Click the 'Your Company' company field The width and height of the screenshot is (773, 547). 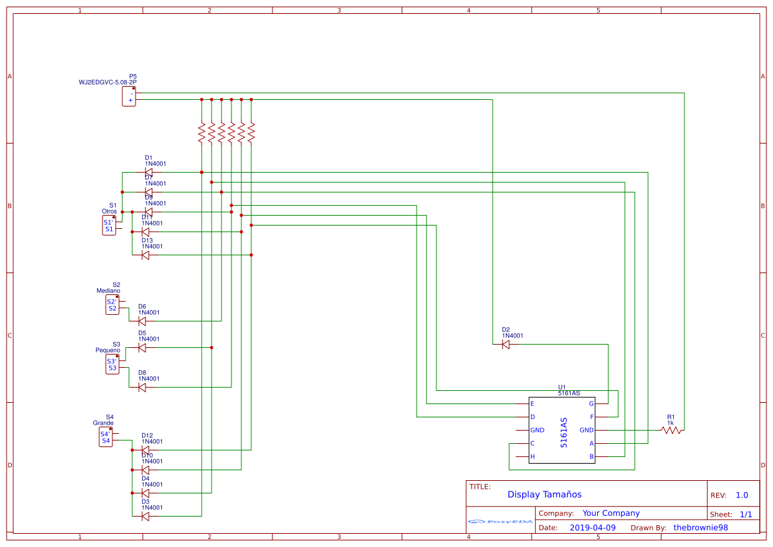tap(610, 513)
